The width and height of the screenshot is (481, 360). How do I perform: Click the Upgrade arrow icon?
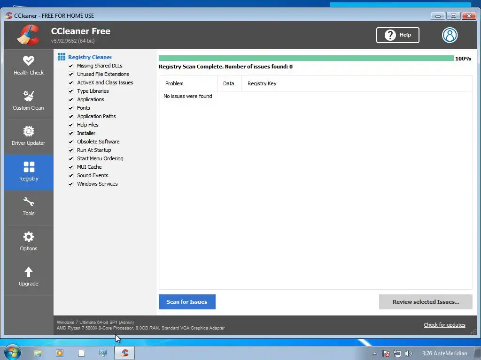point(29,272)
